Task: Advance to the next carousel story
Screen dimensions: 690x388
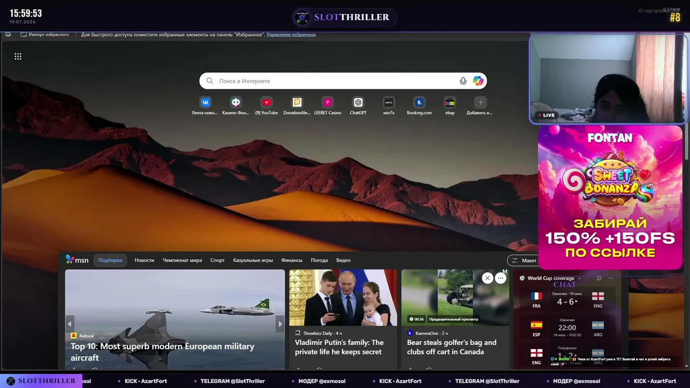Action: click(x=280, y=324)
